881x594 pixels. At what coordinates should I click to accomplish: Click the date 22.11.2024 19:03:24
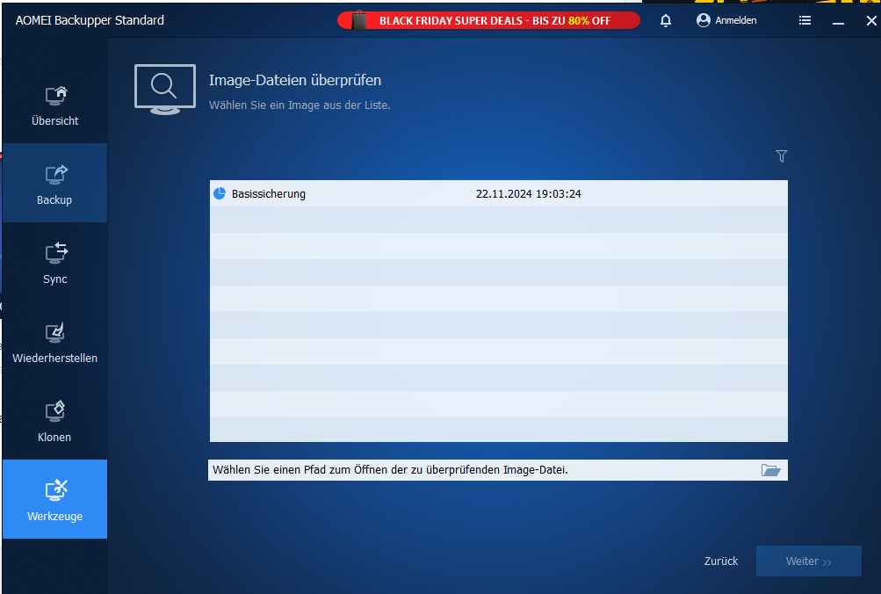(528, 194)
